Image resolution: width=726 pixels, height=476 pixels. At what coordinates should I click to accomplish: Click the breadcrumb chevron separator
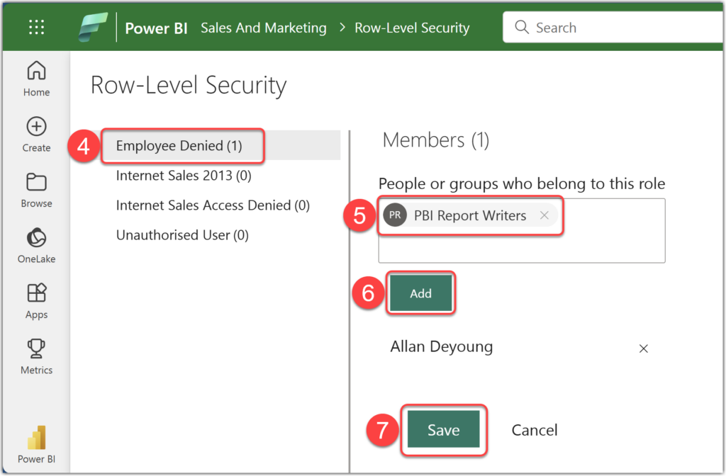pyautogui.click(x=342, y=28)
